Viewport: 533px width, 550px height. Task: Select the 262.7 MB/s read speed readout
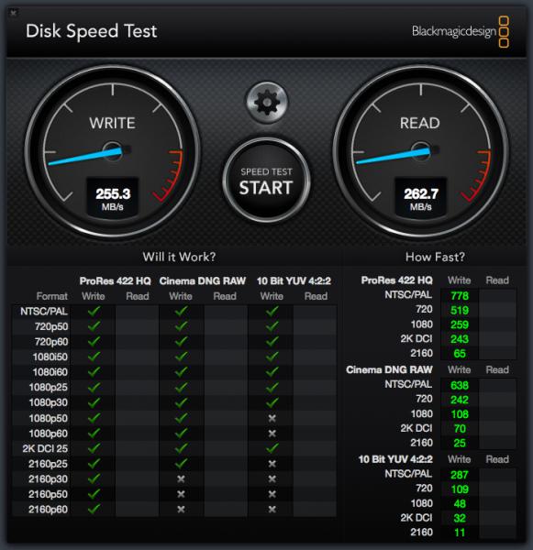coord(421,198)
